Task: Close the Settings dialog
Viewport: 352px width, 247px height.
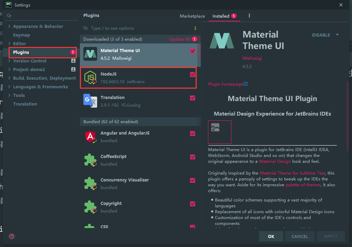Action: pyautogui.click(x=341, y=5)
